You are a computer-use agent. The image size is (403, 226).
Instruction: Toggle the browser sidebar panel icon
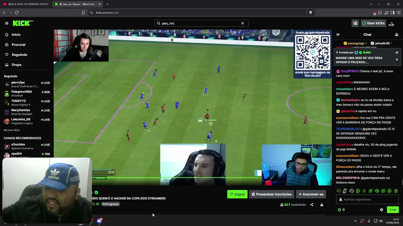pyautogui.click(x=392, y=13)
